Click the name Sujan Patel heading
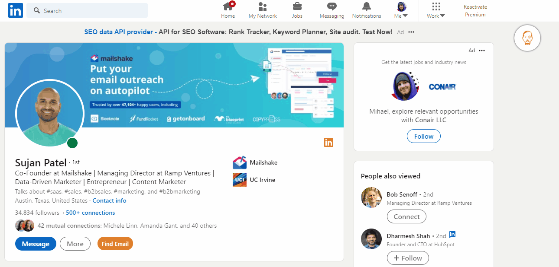Image resolution: width=559 pixels, height=267 pixels. pos(41,162)
